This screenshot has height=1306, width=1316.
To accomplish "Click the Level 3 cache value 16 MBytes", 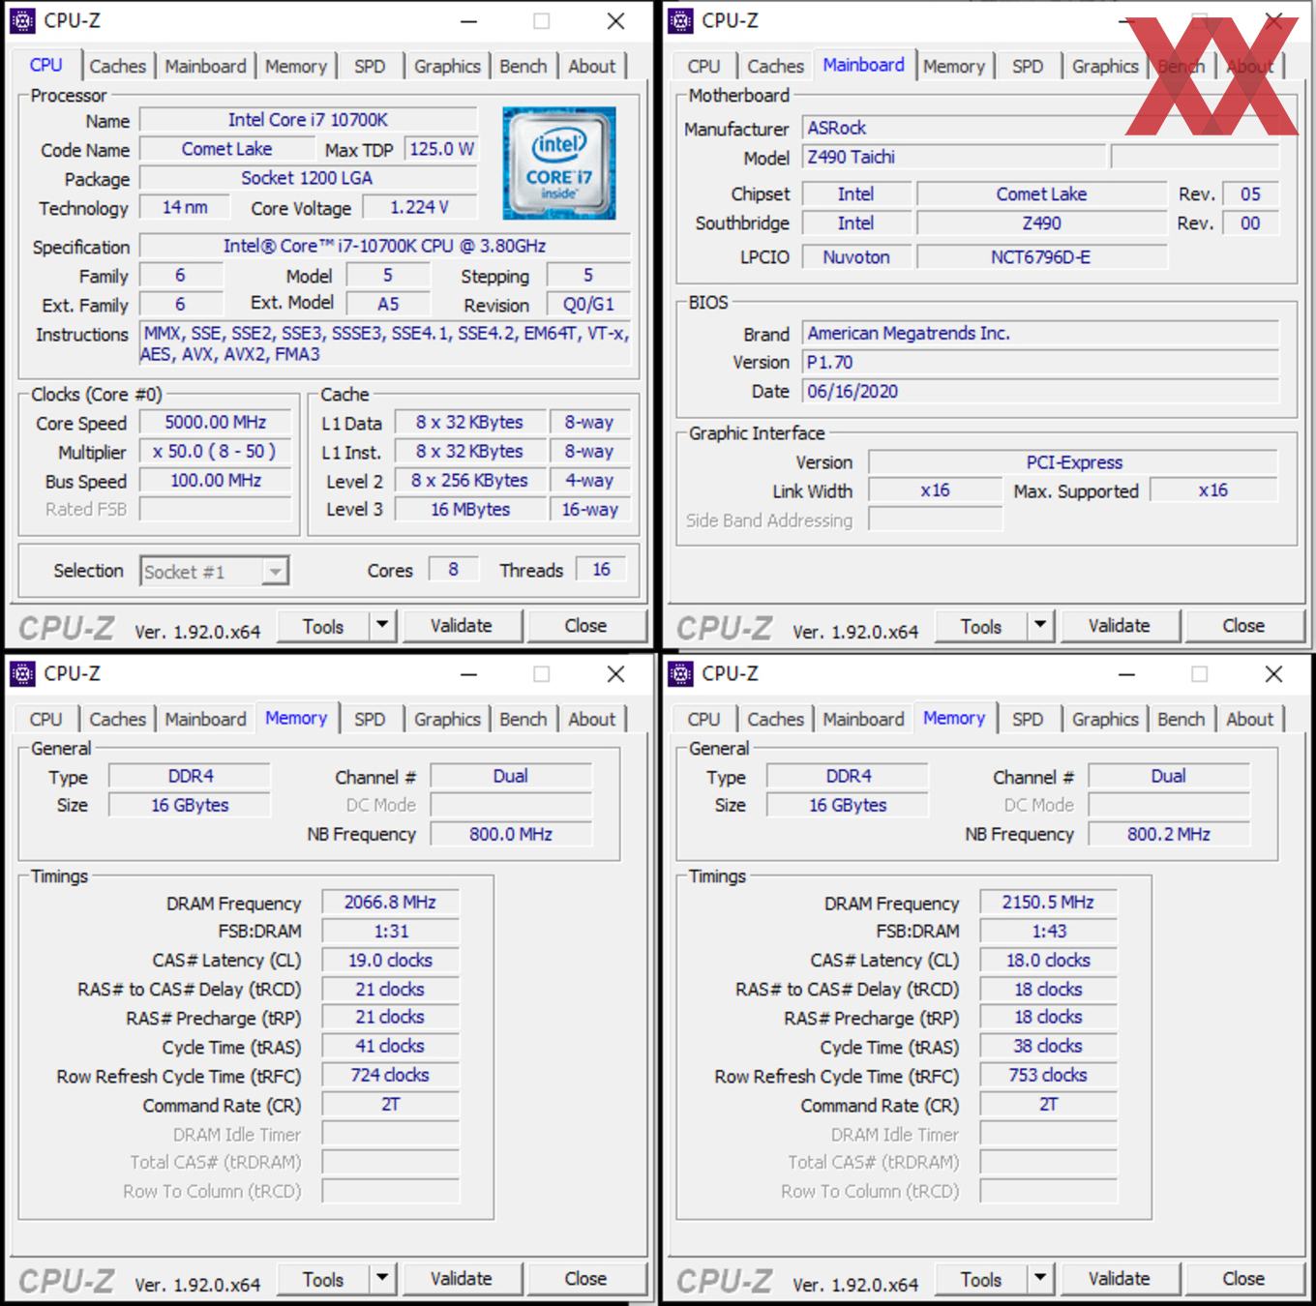I will point(470,510).
